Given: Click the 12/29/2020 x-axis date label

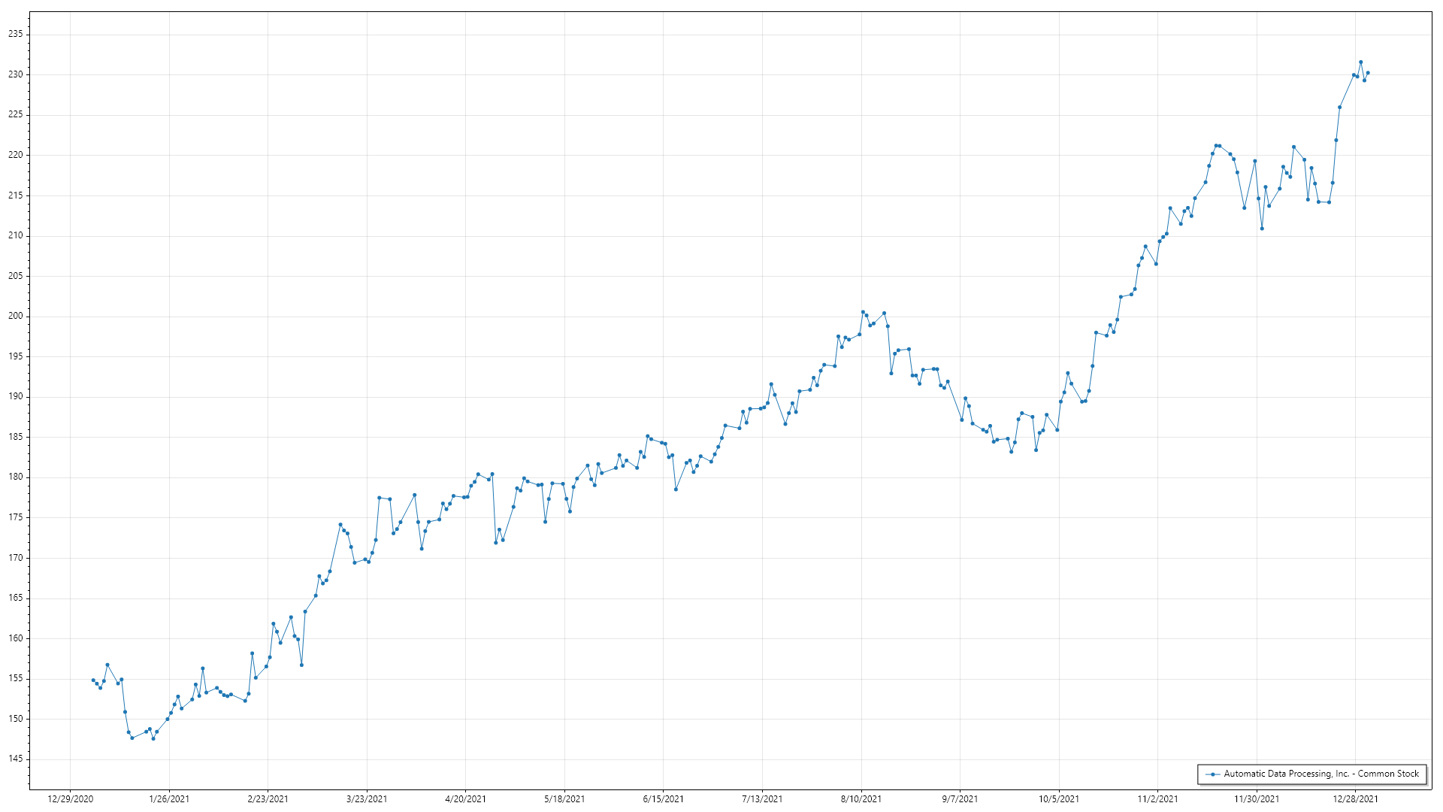Looking at the screenshot, I should [70, 799].
